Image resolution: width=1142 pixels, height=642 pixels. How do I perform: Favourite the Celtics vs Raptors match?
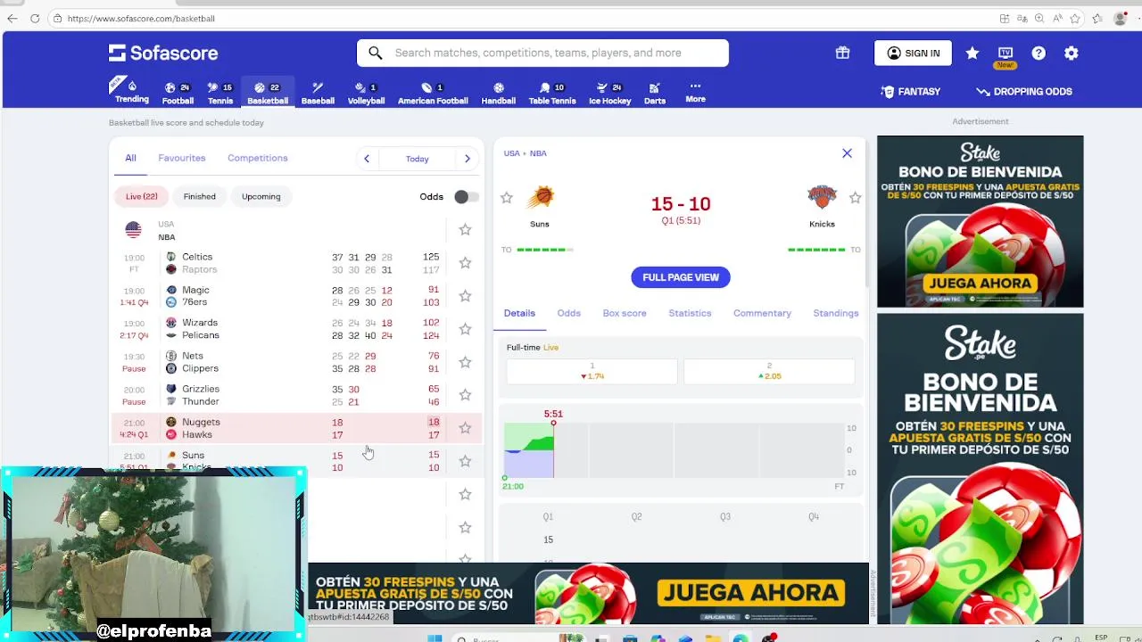[465, 263]
